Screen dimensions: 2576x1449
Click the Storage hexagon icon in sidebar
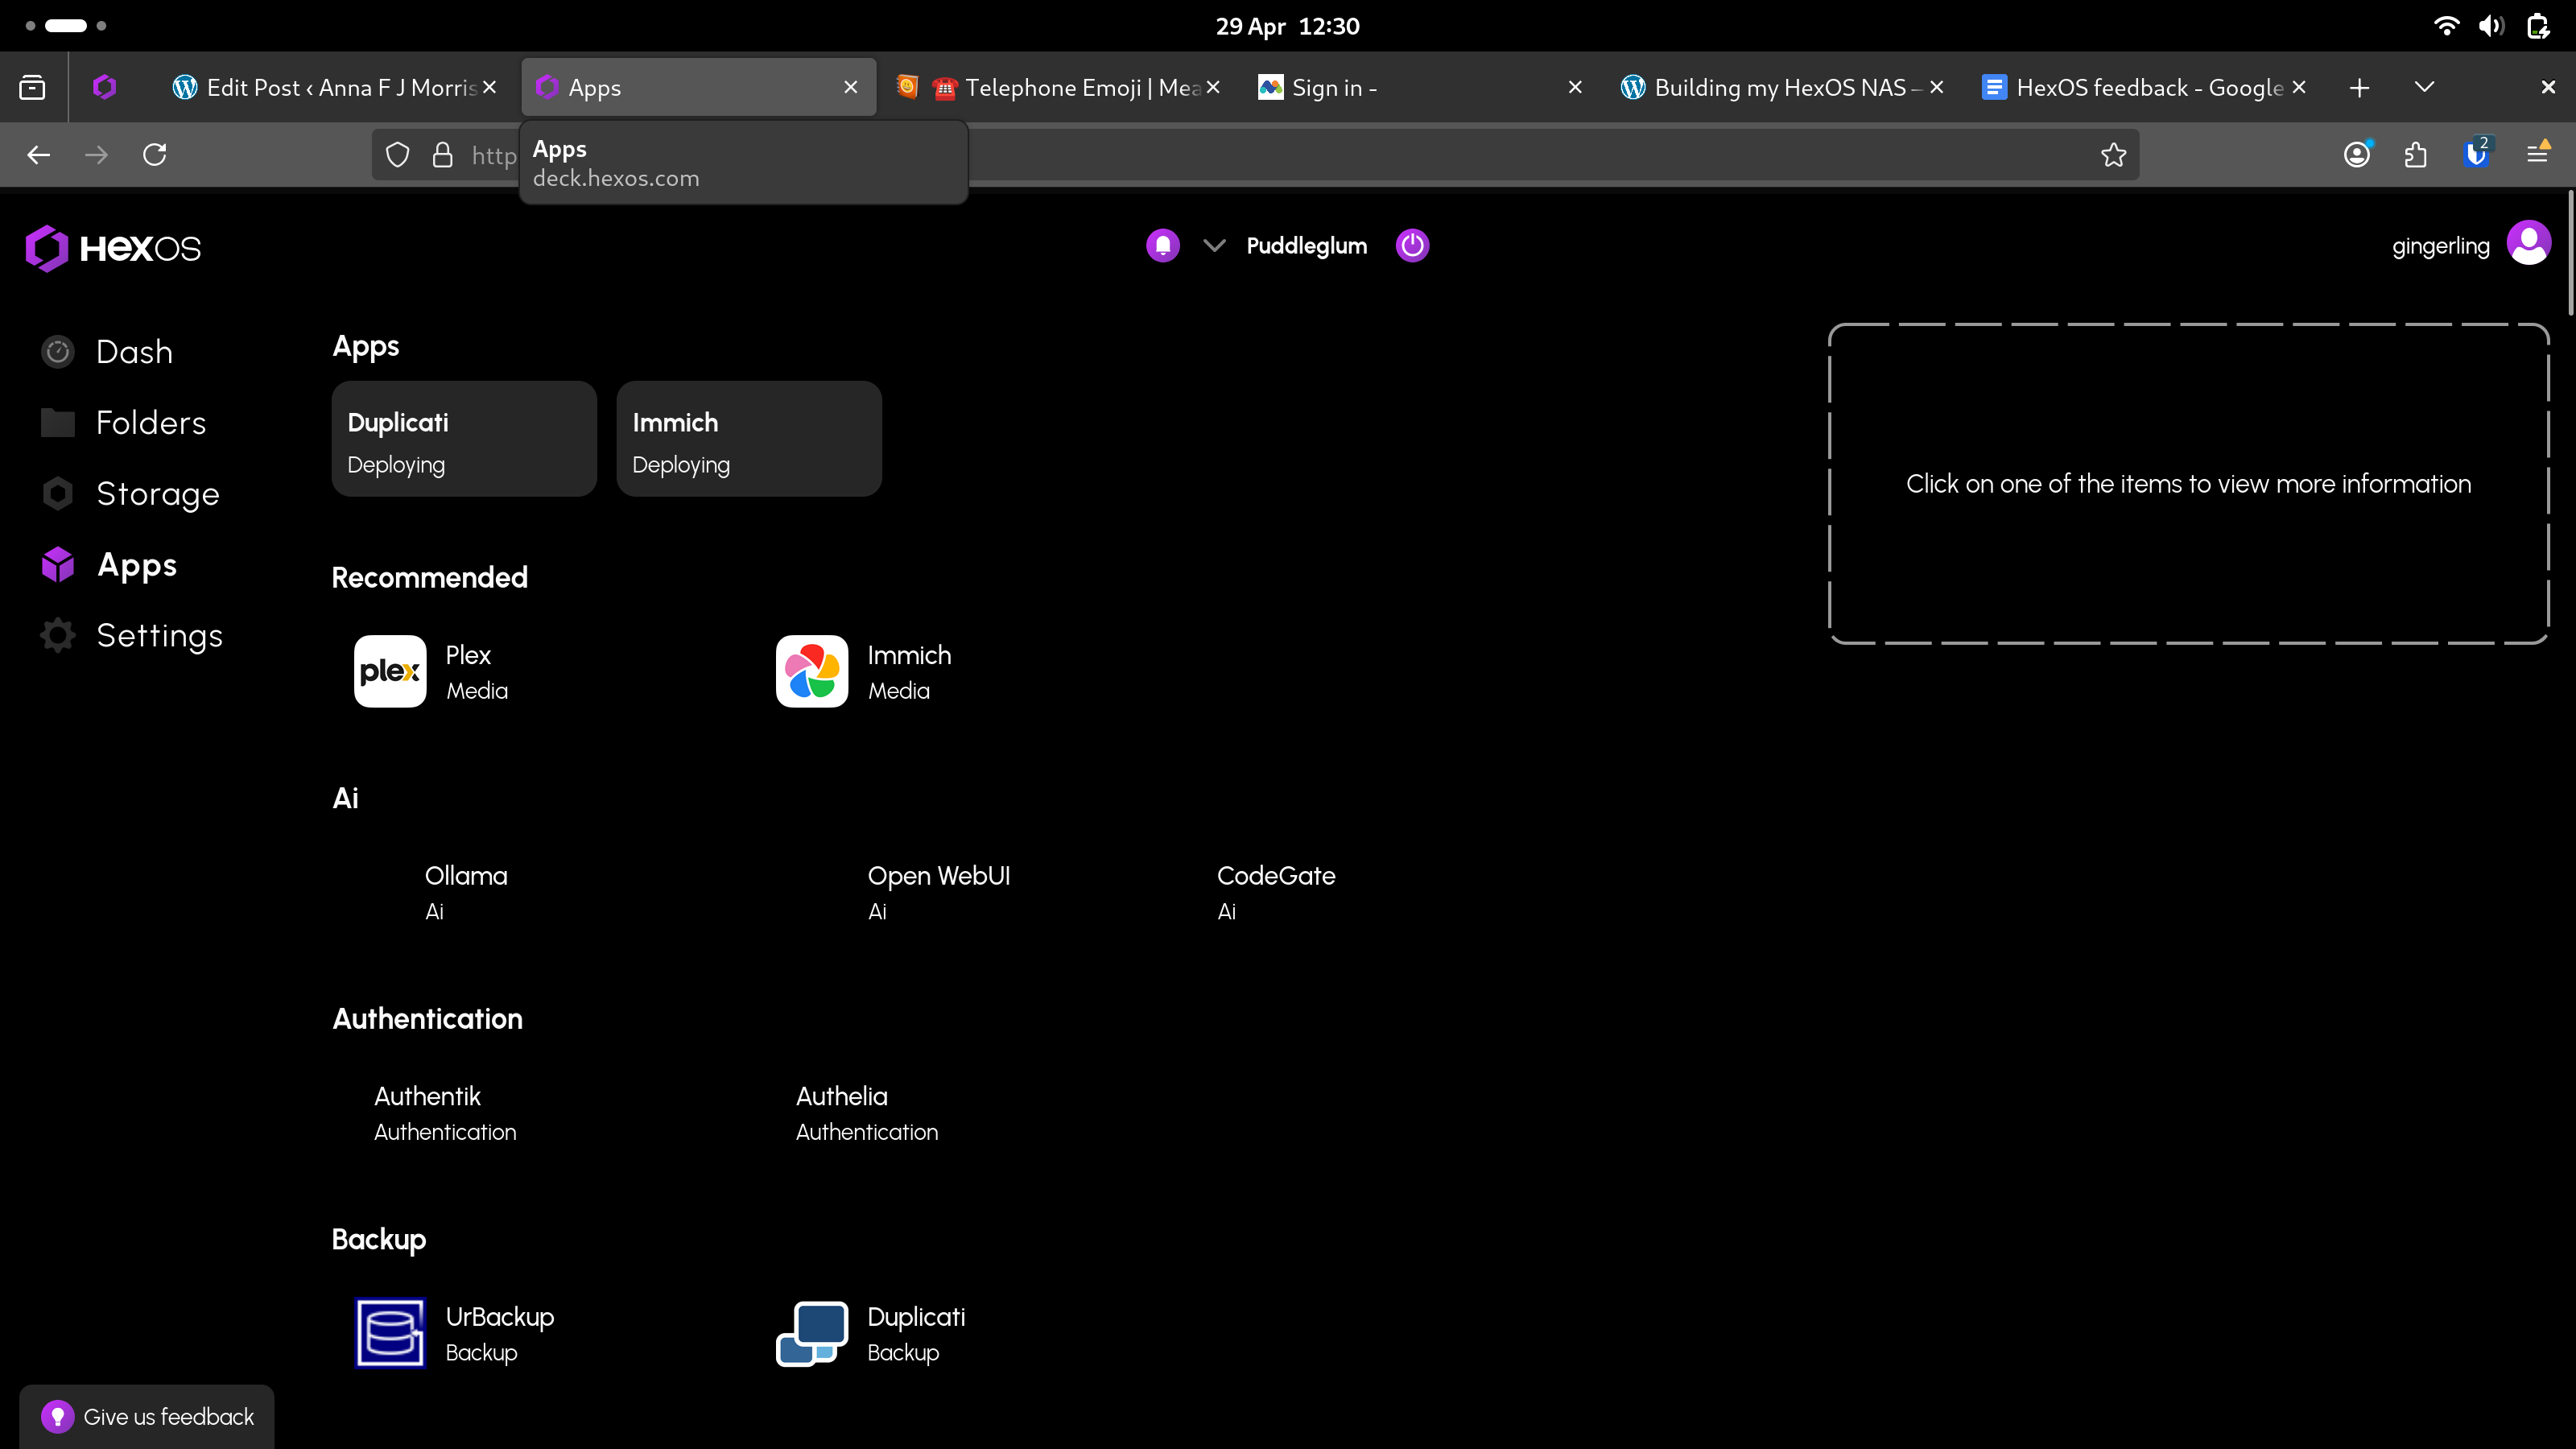pyautogui.click(x=58, y=493)
